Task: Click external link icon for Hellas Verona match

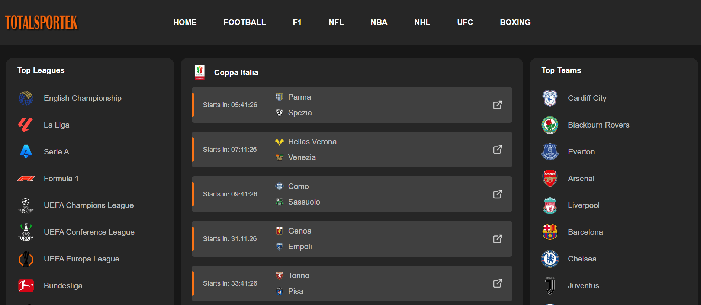Action: coord(497,150)
